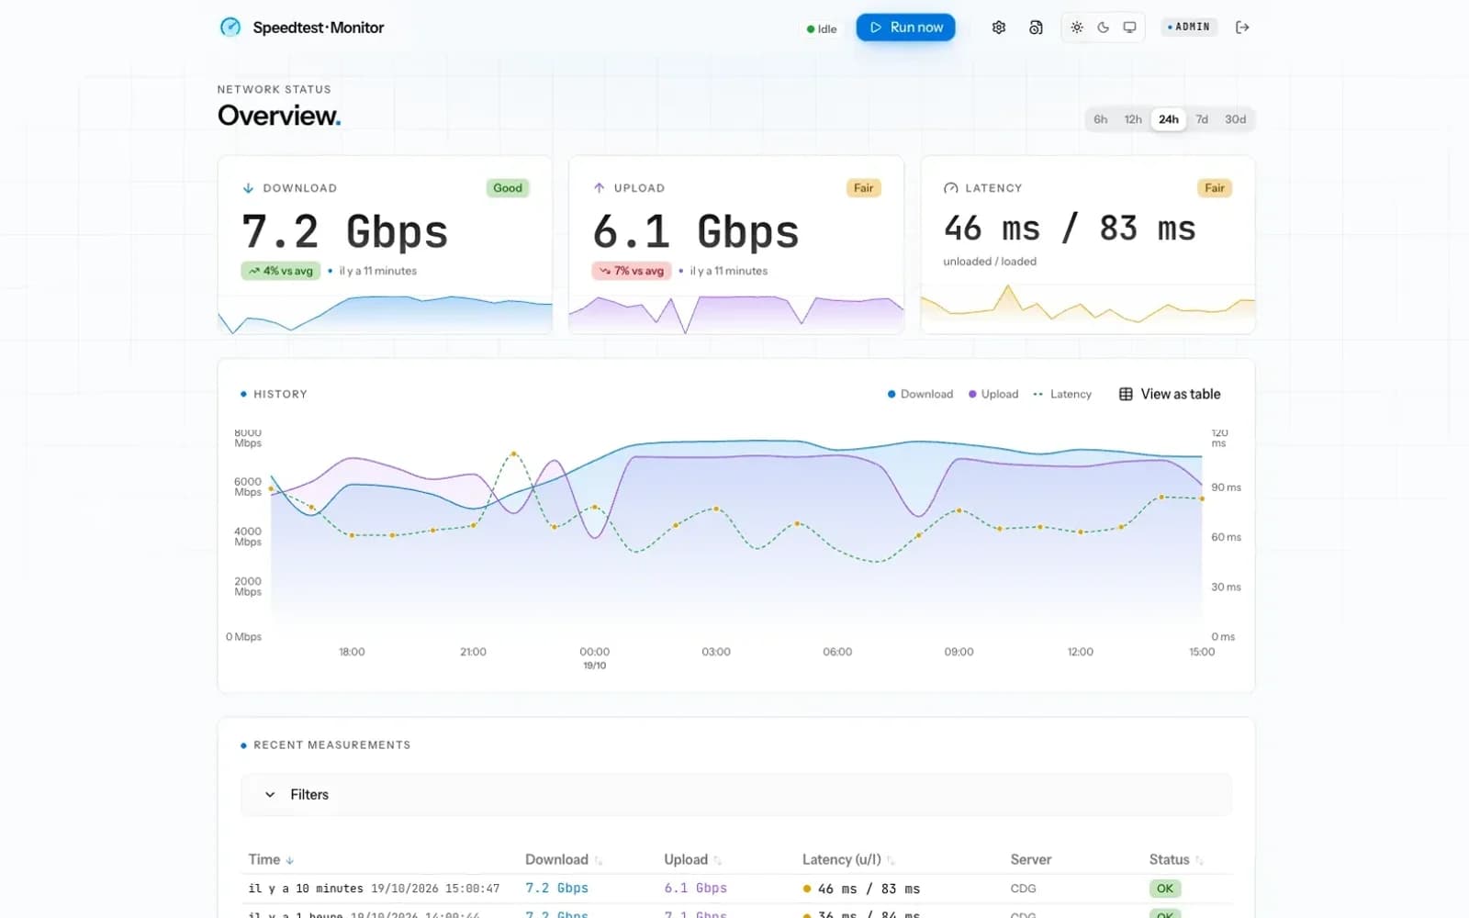Sort table by Latency (u/l) column
Screen dimensions: 1469x918
point(848,859)
